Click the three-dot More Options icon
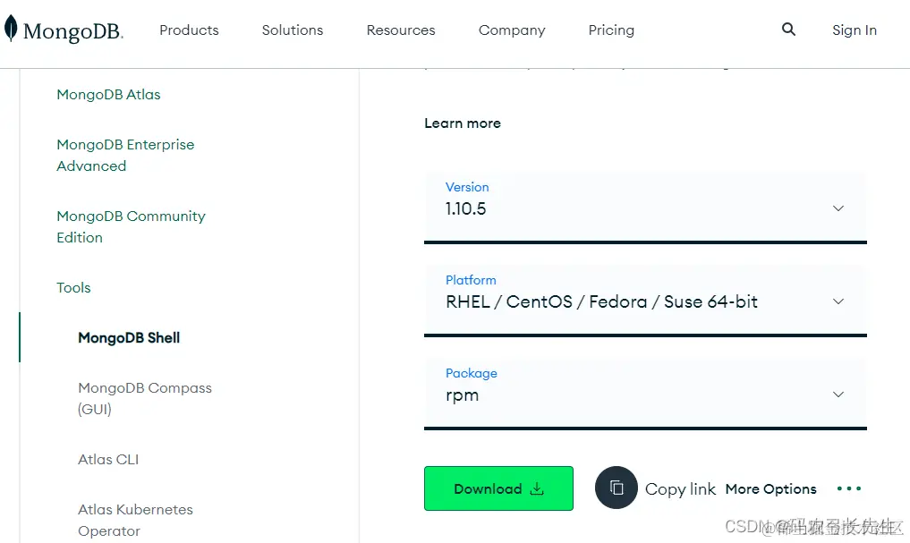Image resolution: width=910 pixels, height=543 pixels. point(848,488)
